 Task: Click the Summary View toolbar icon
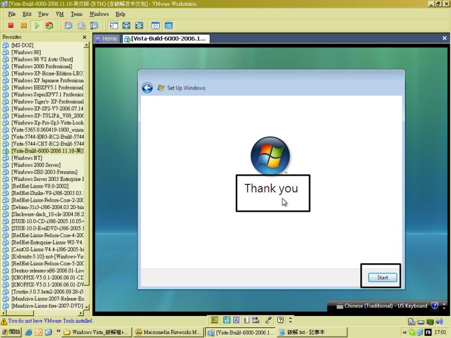pos(156,25)
